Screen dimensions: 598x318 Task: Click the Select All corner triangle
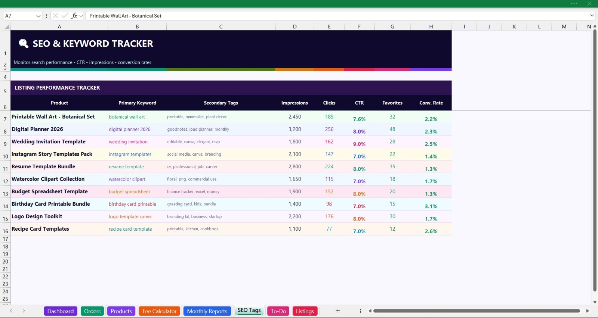(x=7, y=26)
